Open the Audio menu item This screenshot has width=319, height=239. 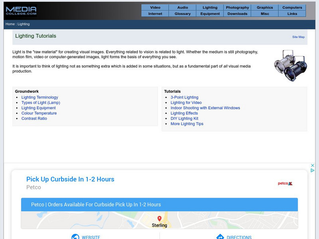click(x=183, y=8)
